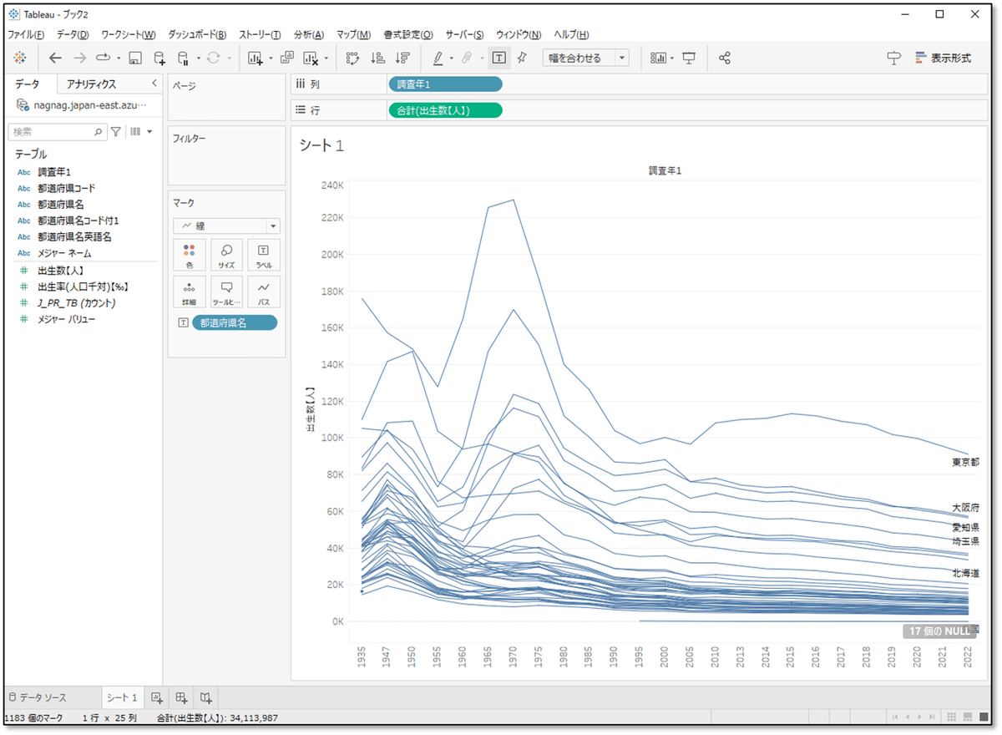
Task: Click the new worksheet toolbar icon
Action: [256, 58]
